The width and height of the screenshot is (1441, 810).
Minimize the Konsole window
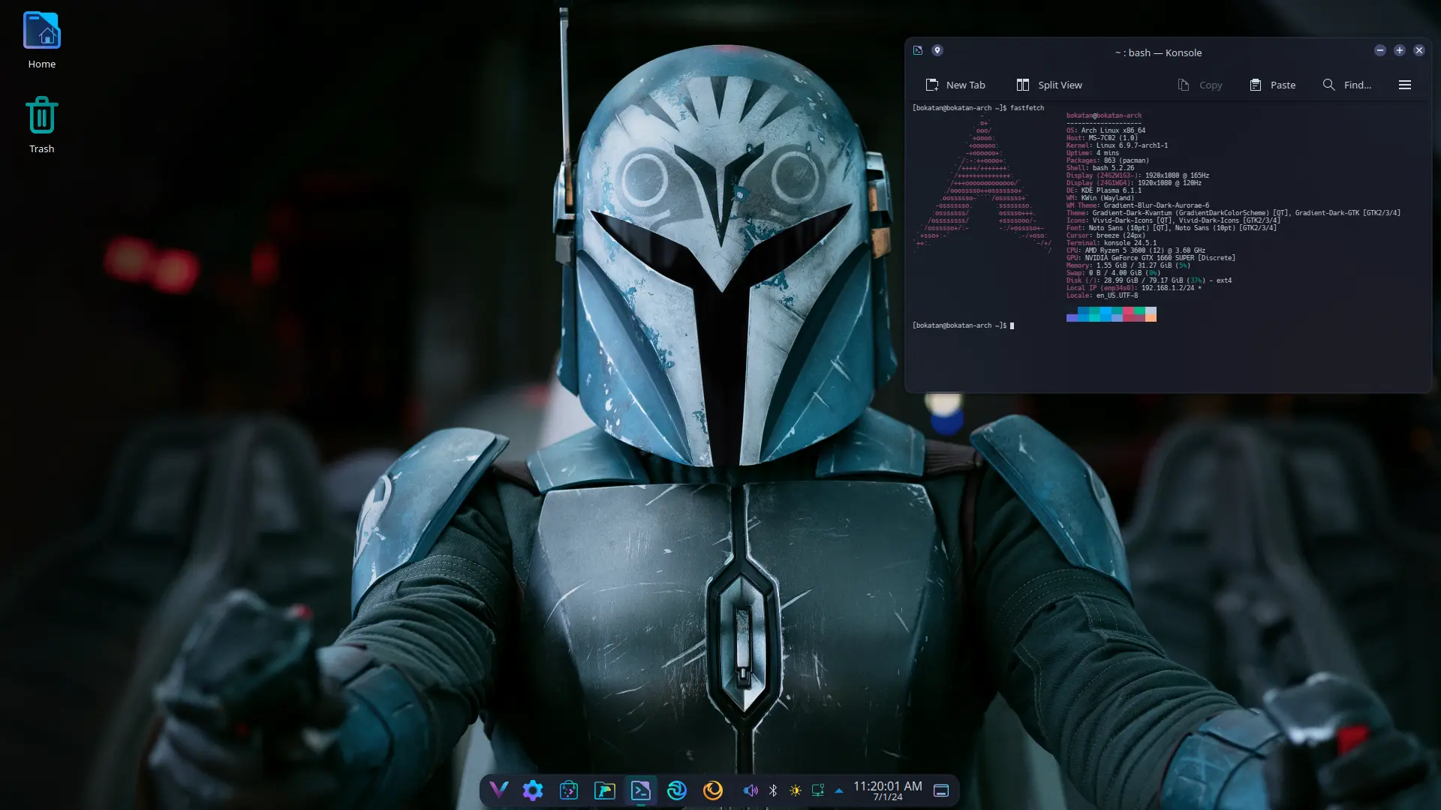(x=1380, y=50)
